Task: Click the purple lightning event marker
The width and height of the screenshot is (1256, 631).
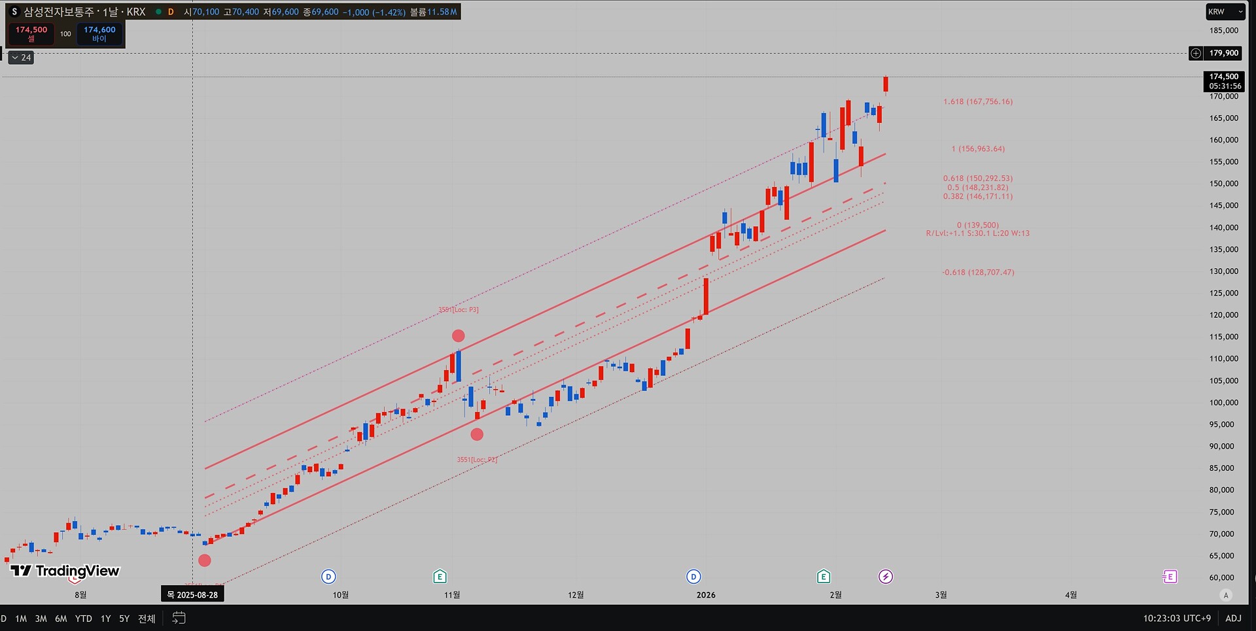Action: click(885, 576)
